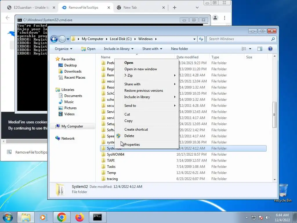This screenshot has height=223, width=297.
Task: Click the file list vertical scrollbar thumb
Action: coord(274,115)
